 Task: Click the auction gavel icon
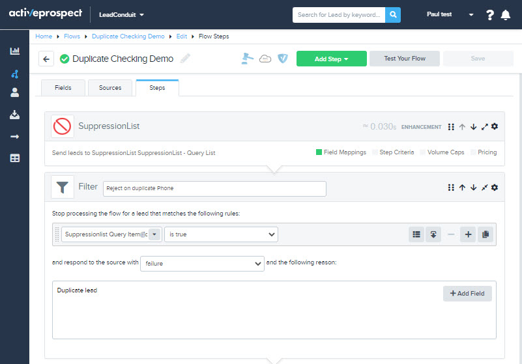point(248,59)
